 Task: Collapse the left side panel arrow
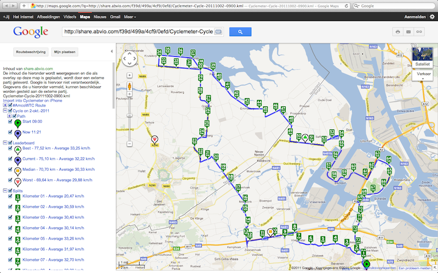pos(112,51)
